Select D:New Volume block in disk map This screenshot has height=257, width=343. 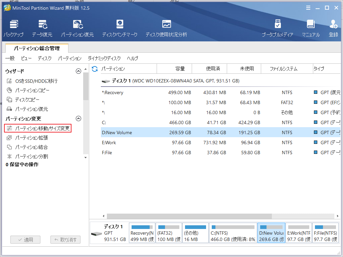click(272, 233)
